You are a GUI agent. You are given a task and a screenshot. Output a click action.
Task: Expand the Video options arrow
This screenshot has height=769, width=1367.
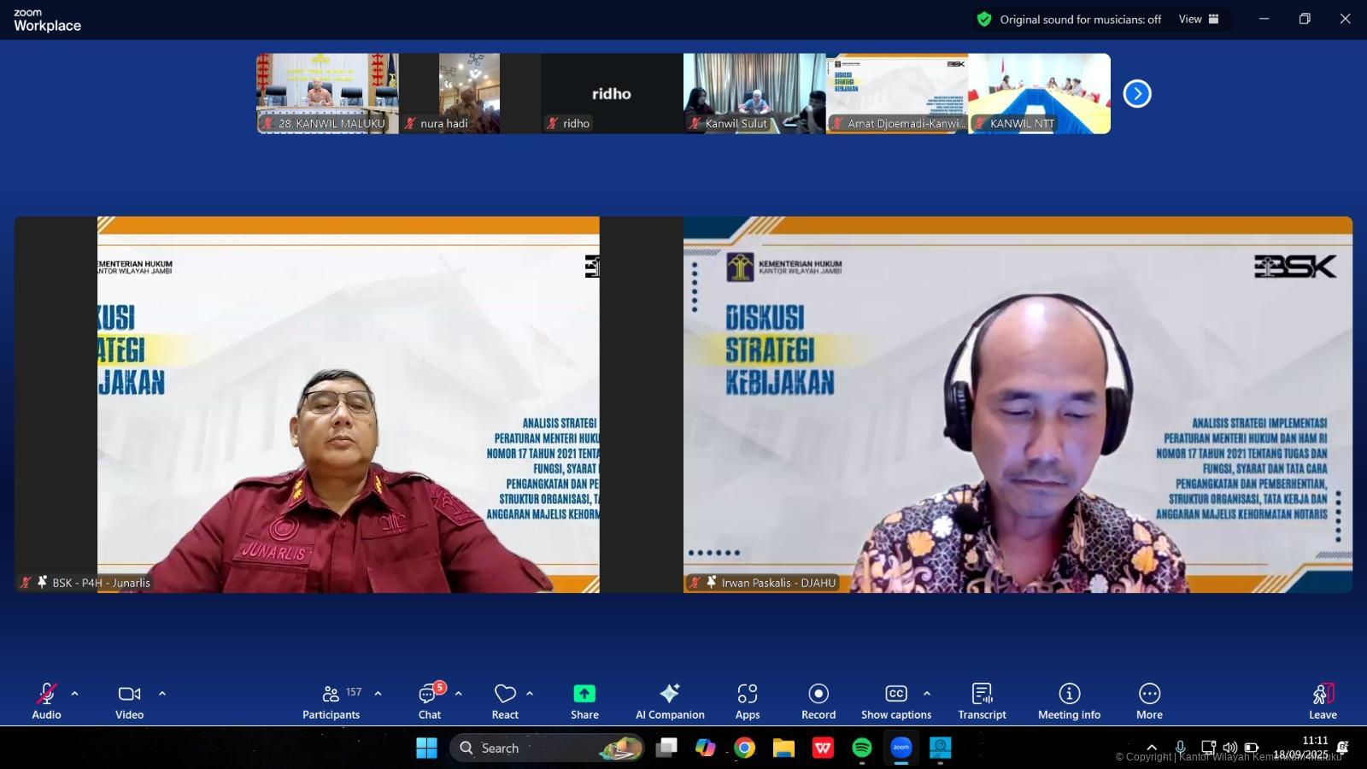point(162,694)
